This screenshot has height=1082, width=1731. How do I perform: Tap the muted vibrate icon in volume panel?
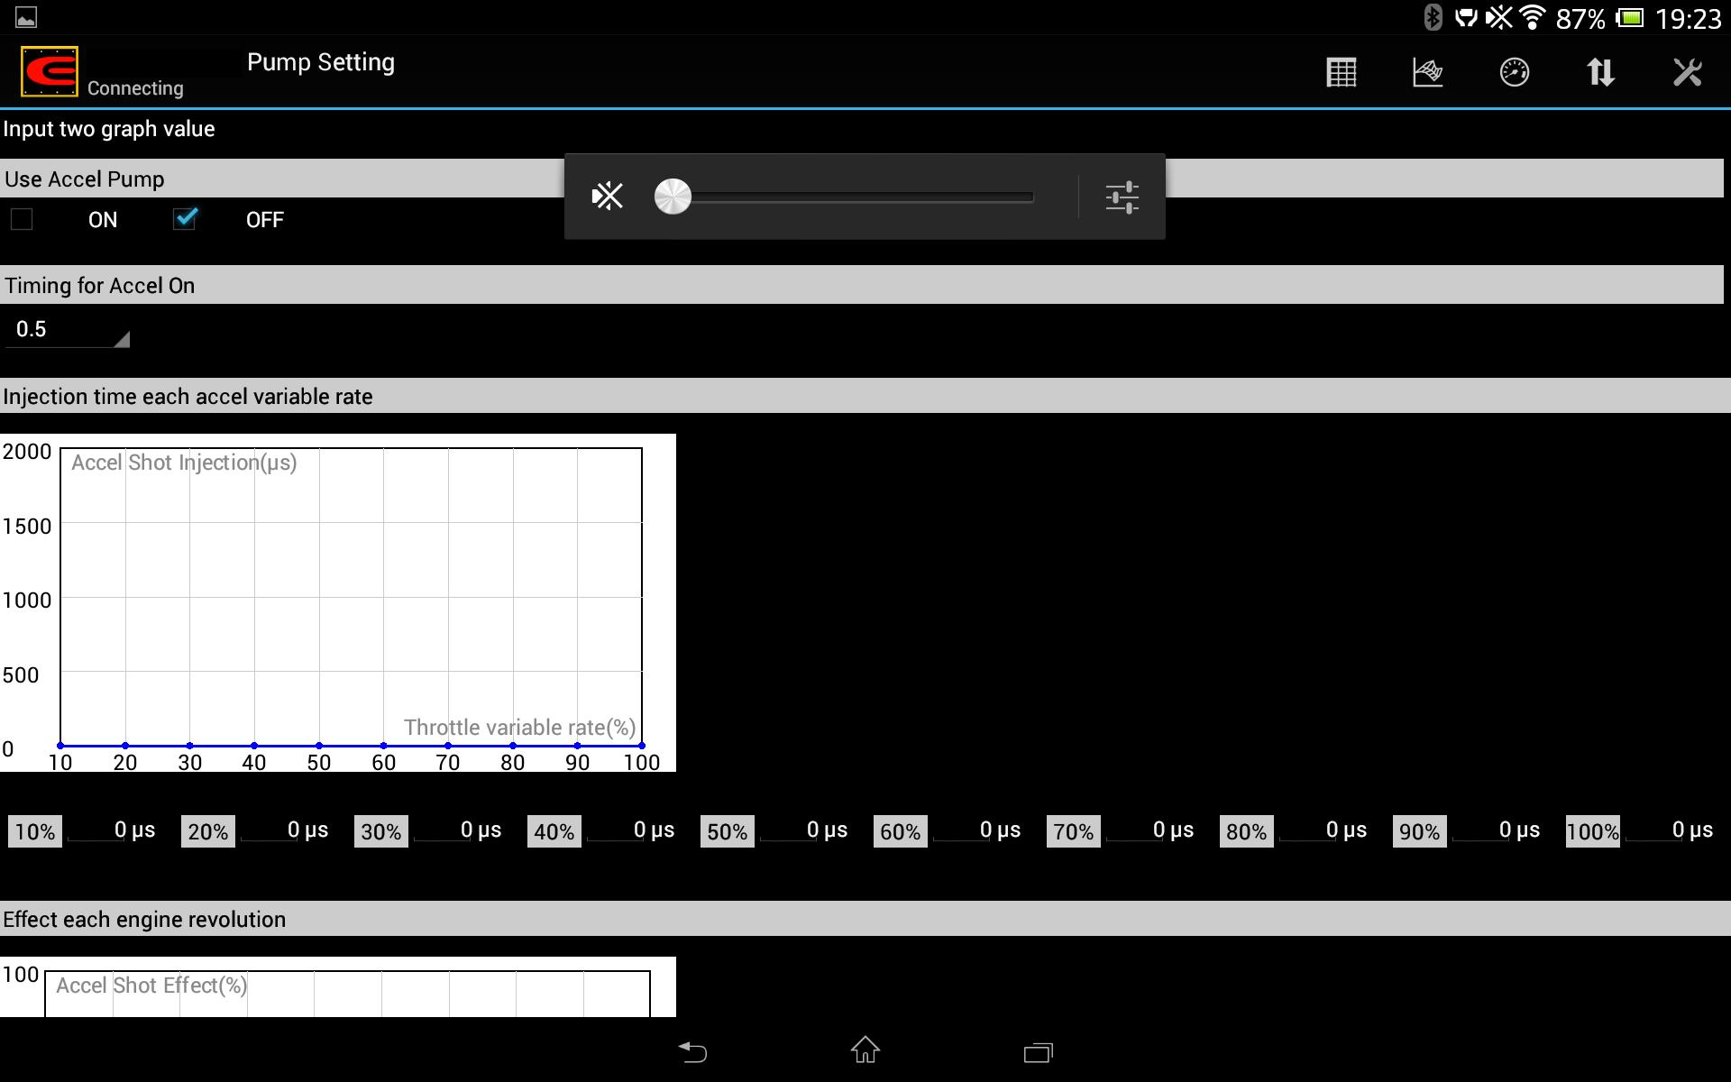(608, 196)
